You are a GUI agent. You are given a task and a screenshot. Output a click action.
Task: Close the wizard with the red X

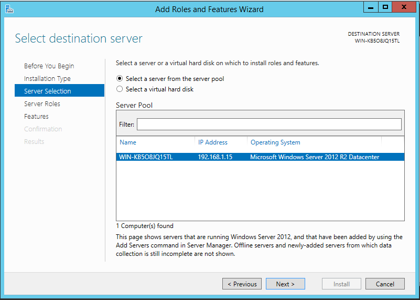point(404,7)
